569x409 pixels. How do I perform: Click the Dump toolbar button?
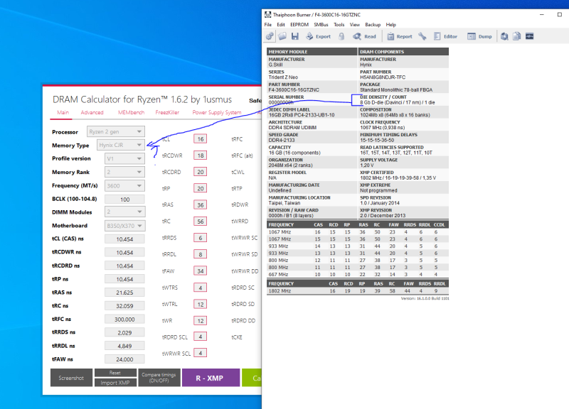tap(479, 36)
